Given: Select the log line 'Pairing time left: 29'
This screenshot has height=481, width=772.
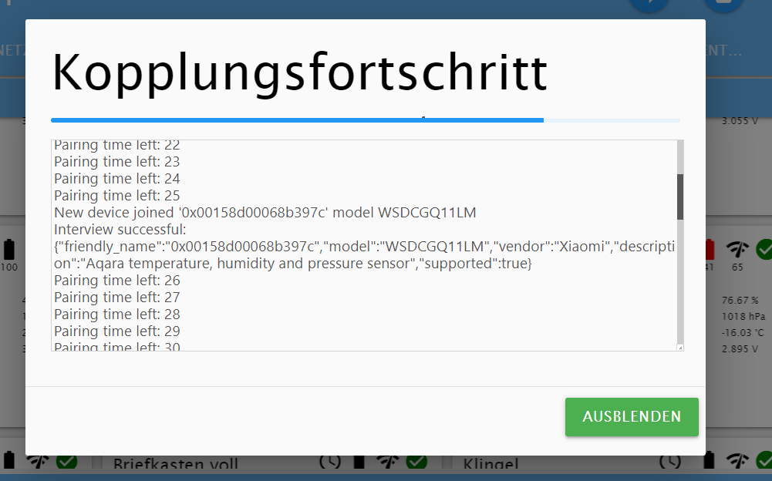Looking at the screenshot, I should point(117,331).
